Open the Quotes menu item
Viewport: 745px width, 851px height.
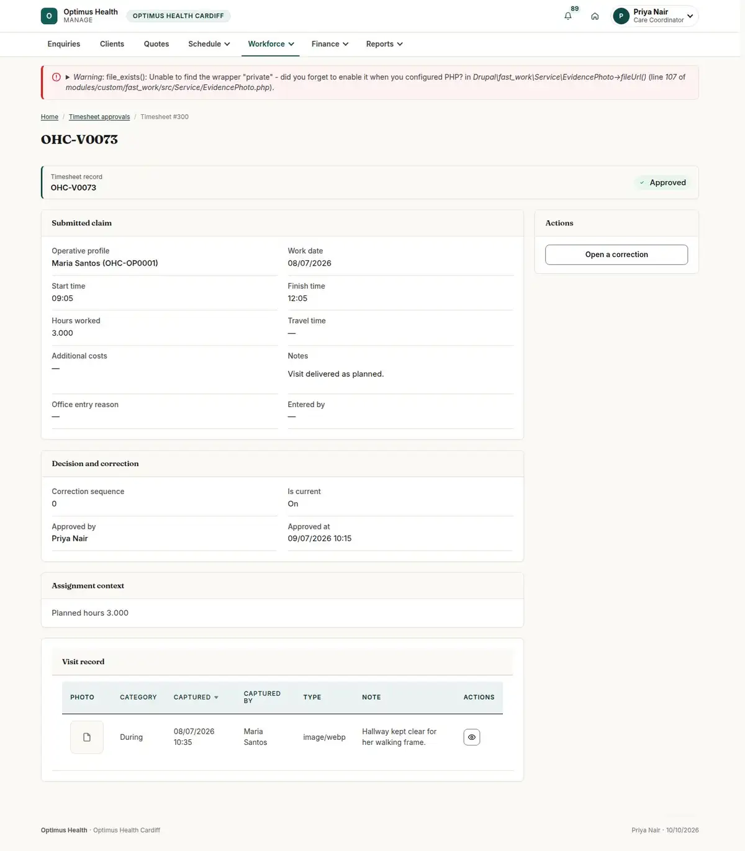156,44
